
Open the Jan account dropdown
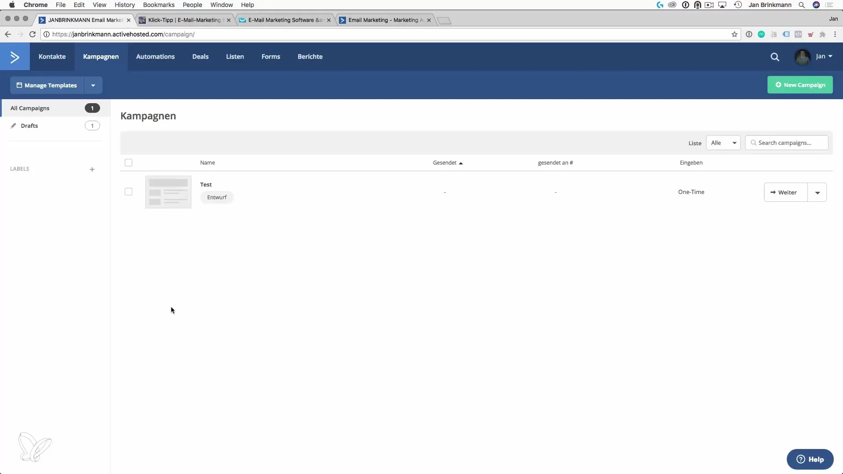pyautogui.click(x=824, y=57)
